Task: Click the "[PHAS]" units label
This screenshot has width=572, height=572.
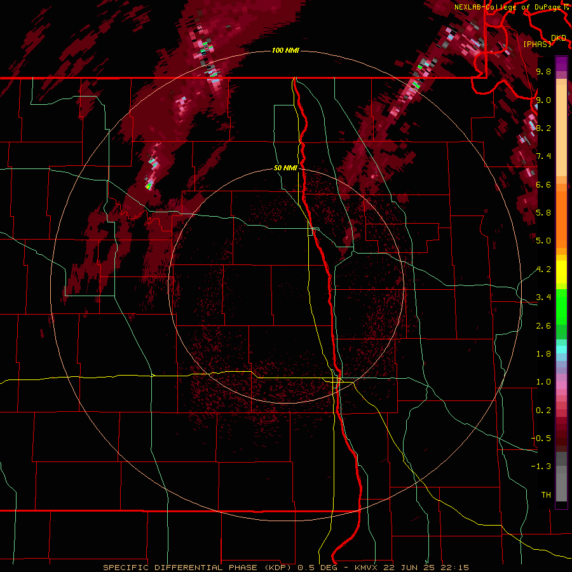Action: click(x=537, y=44)
